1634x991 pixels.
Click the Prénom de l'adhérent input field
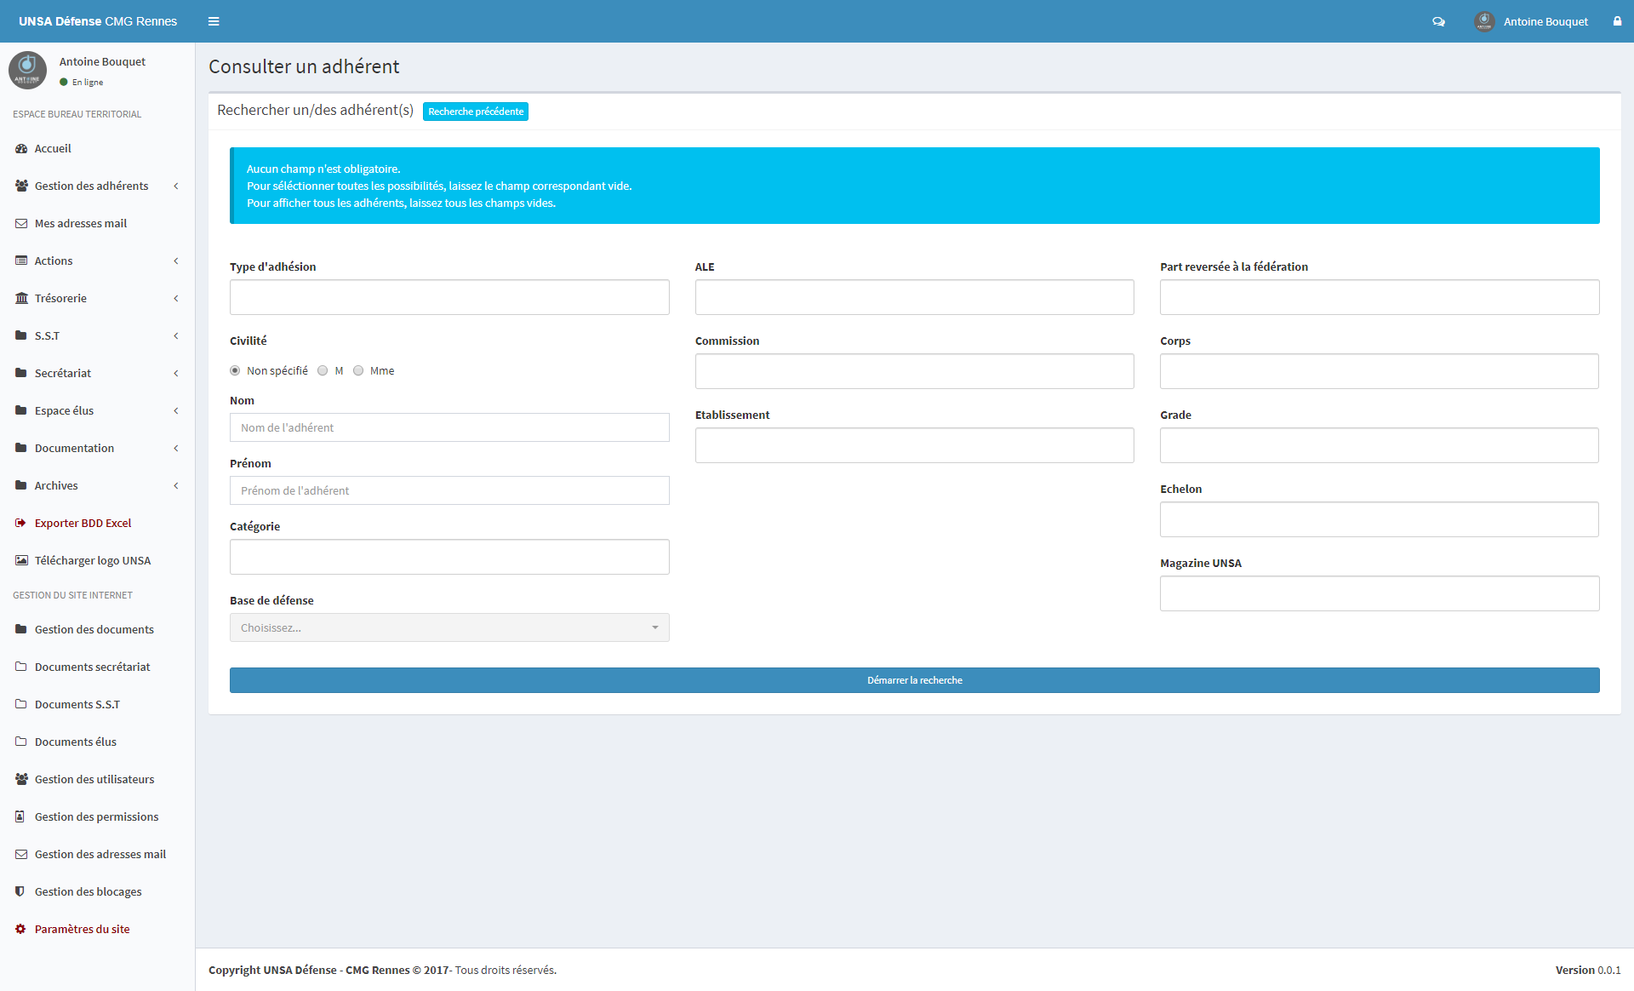tap(449, 490)
